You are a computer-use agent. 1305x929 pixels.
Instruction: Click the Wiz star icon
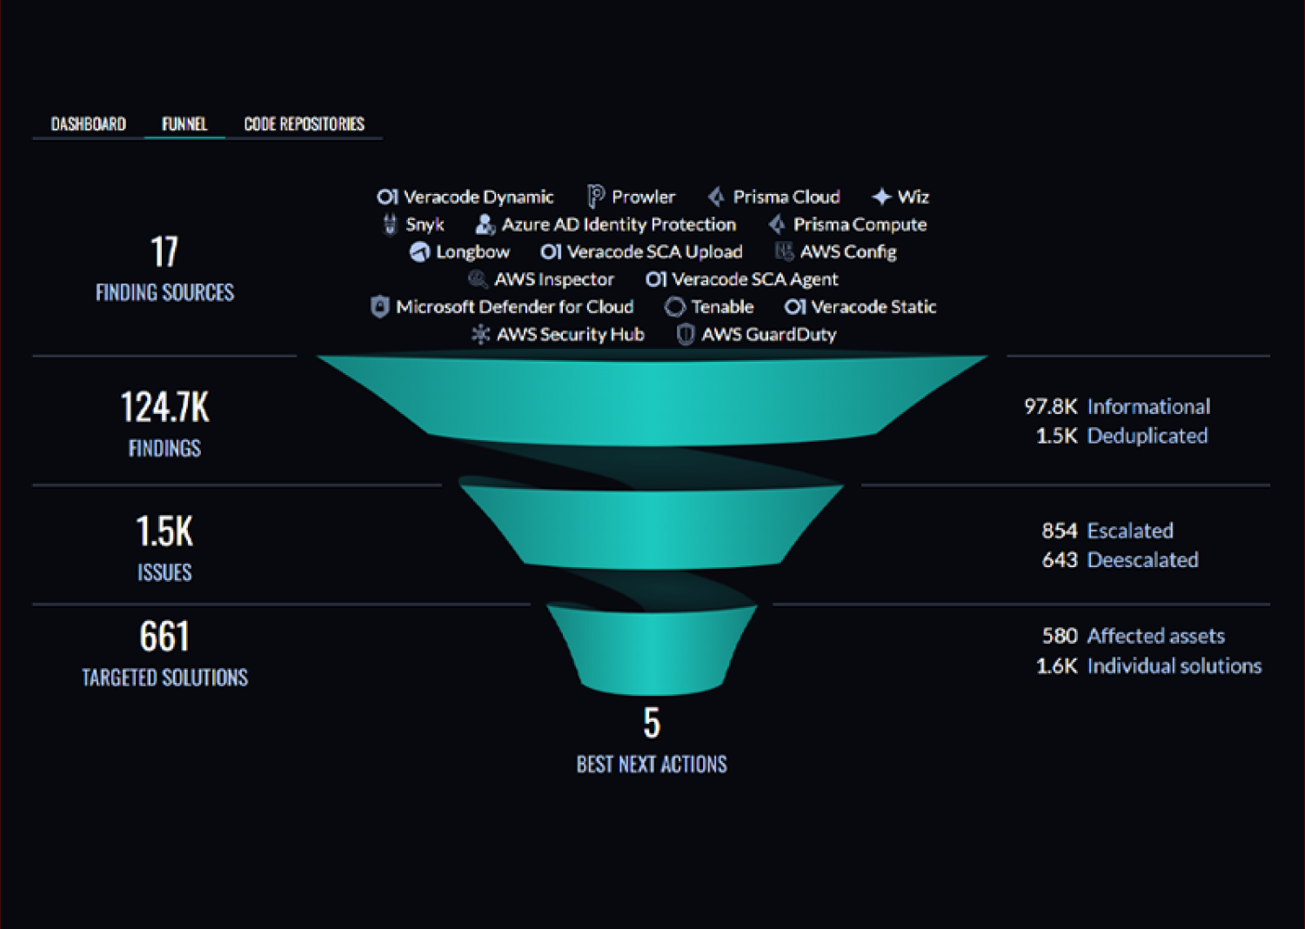[x=880, y=197]
